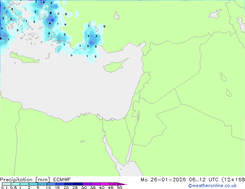Click the '40' legend value
Image resolution: width=245 pixels, height=189 pixels.
[102, 187]
